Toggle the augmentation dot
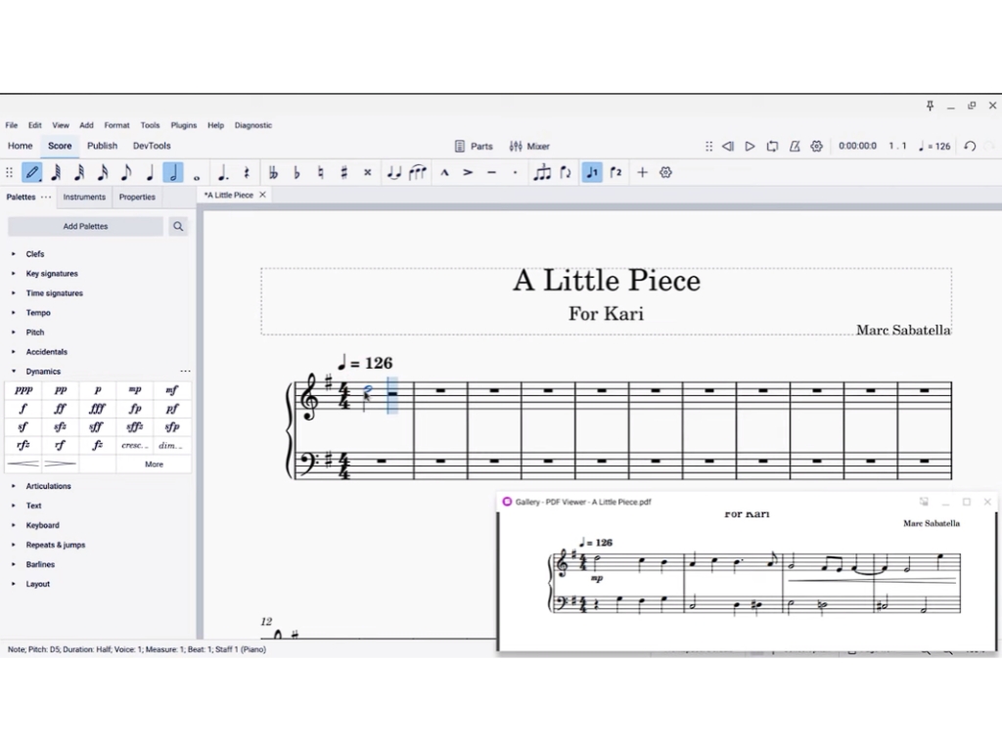 pos(223,172)
